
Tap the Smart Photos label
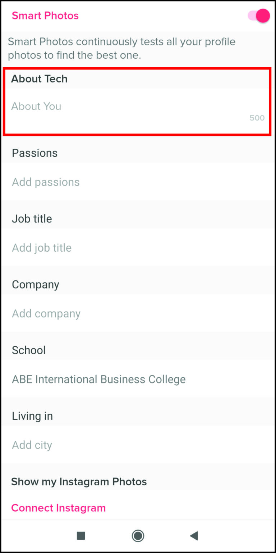pyautogui.click(x=45, y=16)
